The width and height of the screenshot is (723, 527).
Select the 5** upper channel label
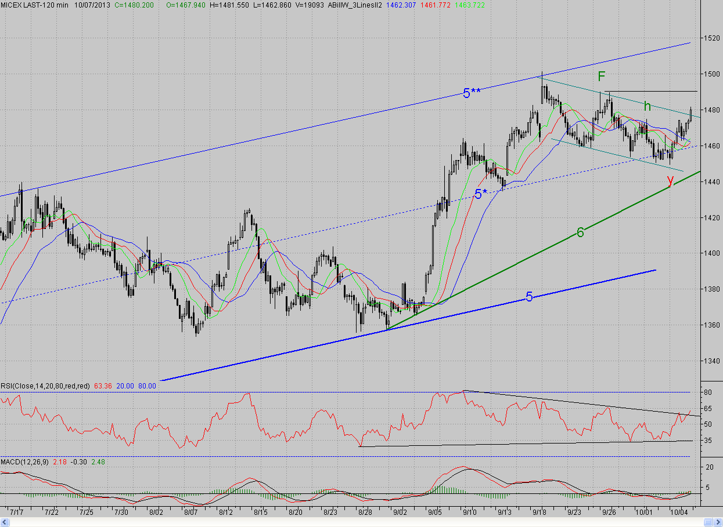pos(472,93)
